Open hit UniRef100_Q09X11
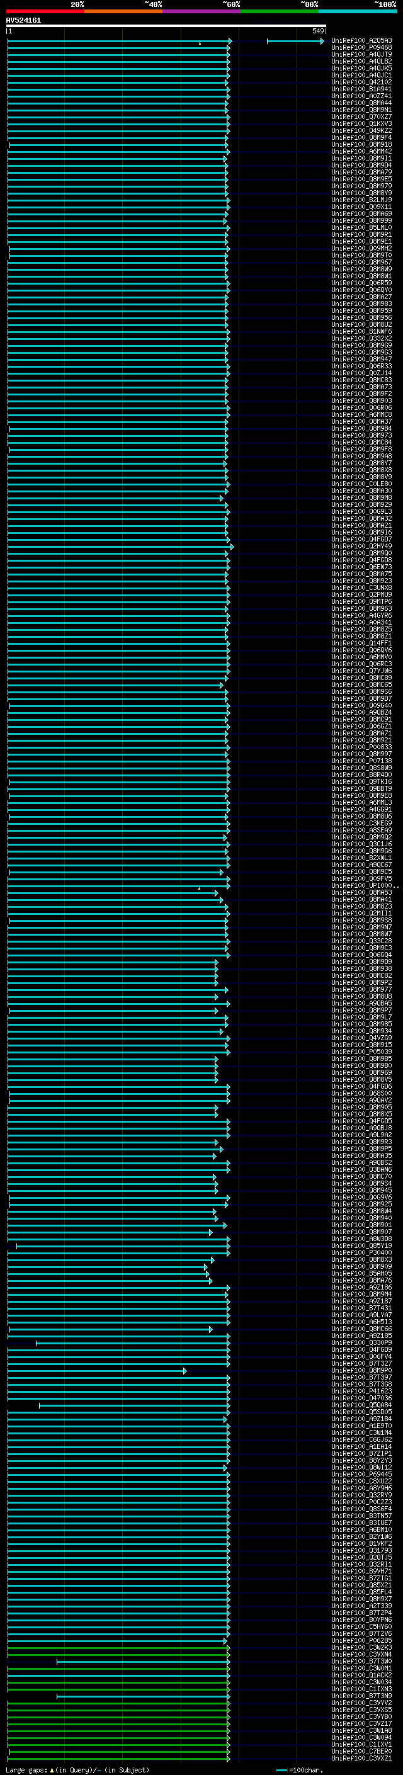The height and width of the screenshot is (1775, 403). point(361,207)
